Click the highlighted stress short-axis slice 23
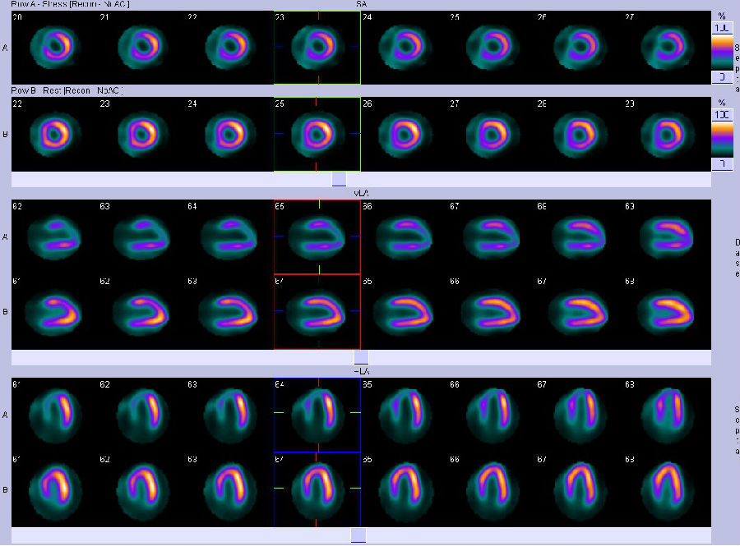Image resolution: width=740 pixels, height=546 pixels. (x=317, y=47)
